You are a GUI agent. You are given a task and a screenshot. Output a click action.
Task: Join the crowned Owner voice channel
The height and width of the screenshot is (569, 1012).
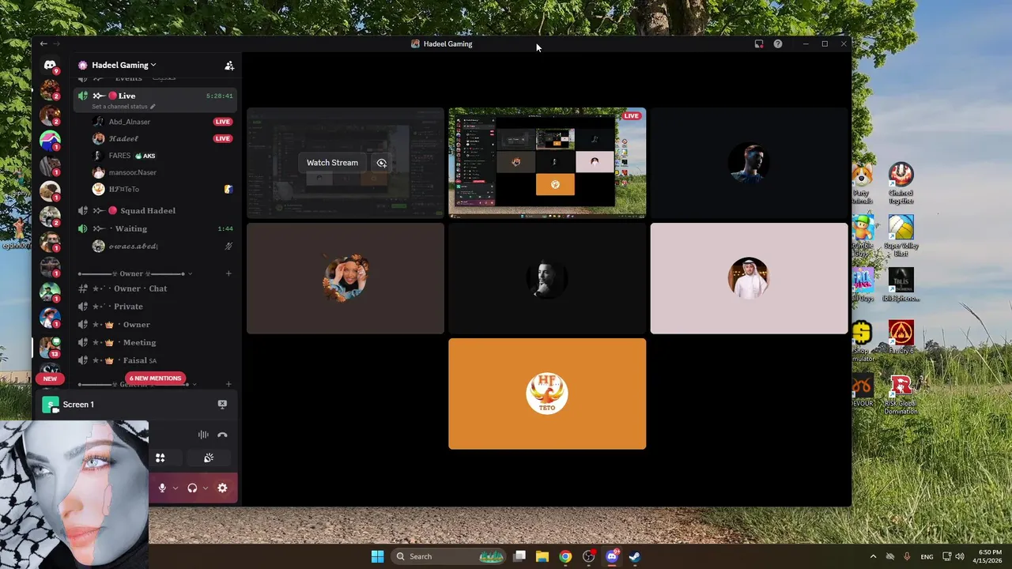click(x=156, y=325)
